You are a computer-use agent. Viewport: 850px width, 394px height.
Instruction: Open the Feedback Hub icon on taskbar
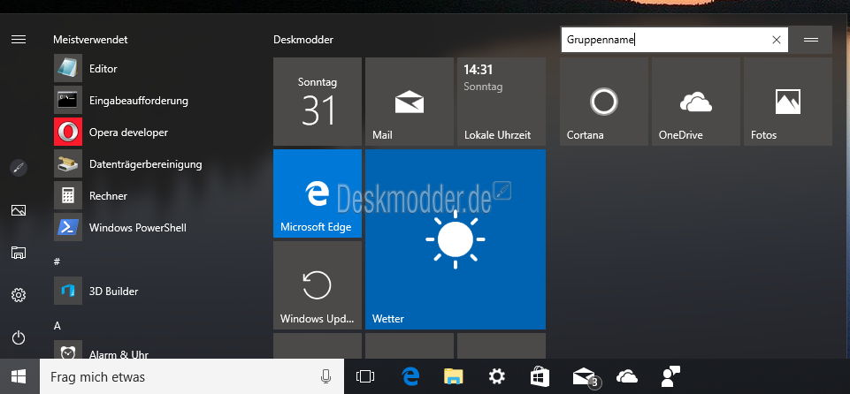click(671, 376)
